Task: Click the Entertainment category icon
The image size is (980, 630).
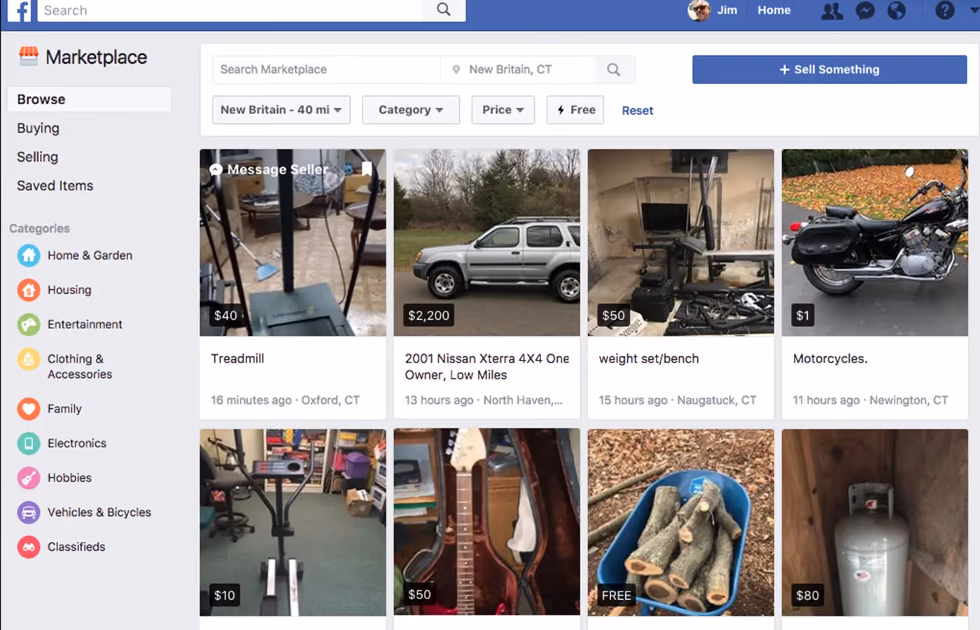Action: (x=28, y=324)
